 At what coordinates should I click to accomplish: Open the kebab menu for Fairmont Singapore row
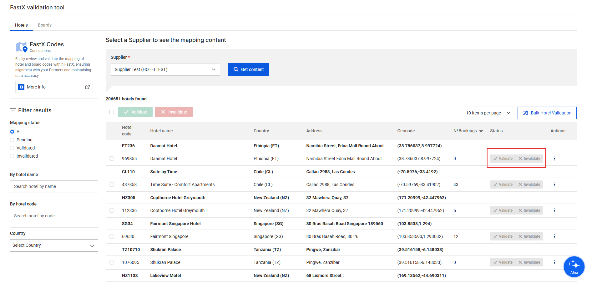point(554,236)
